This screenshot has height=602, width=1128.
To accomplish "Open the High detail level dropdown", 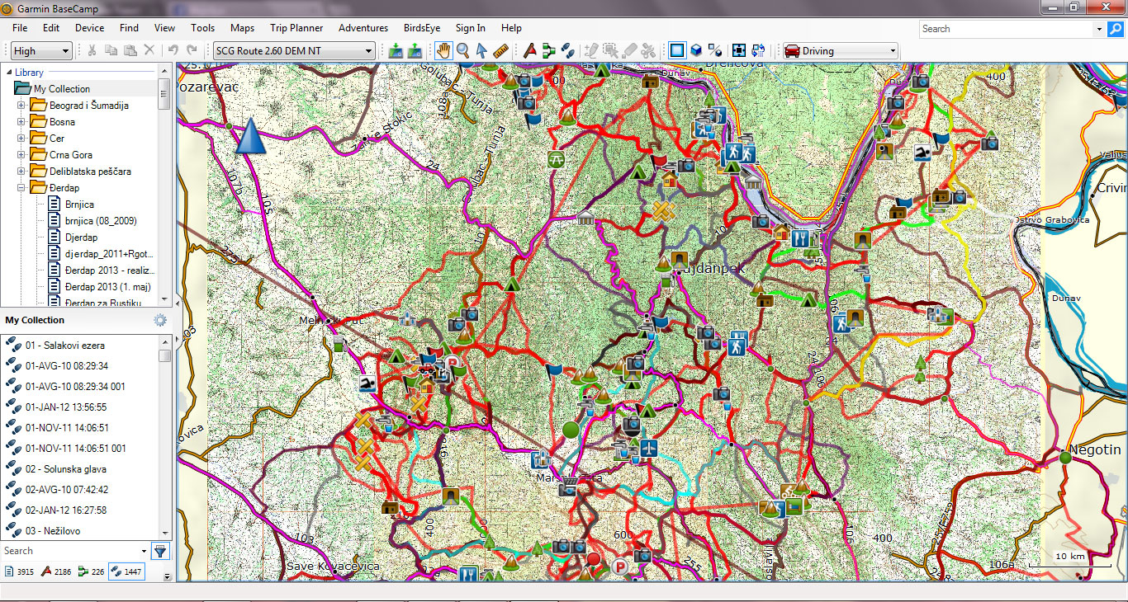I will [41, 51].
